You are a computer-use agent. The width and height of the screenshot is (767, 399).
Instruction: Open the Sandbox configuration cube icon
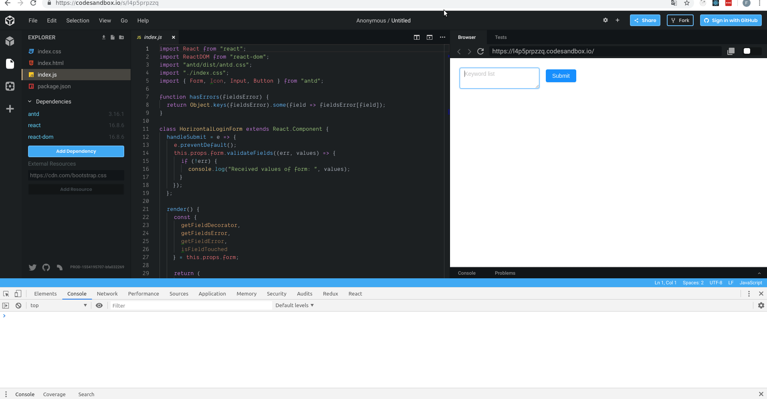point(10,41)
